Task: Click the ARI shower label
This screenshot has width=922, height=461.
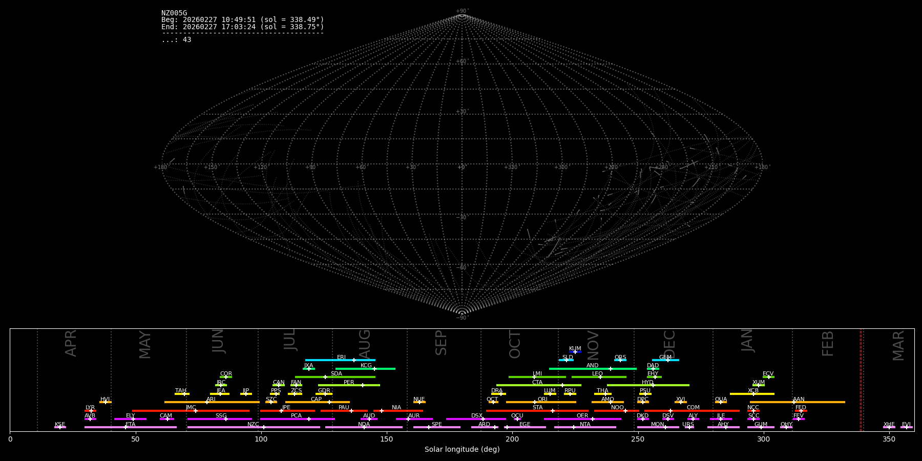Action: coord(211,400)
